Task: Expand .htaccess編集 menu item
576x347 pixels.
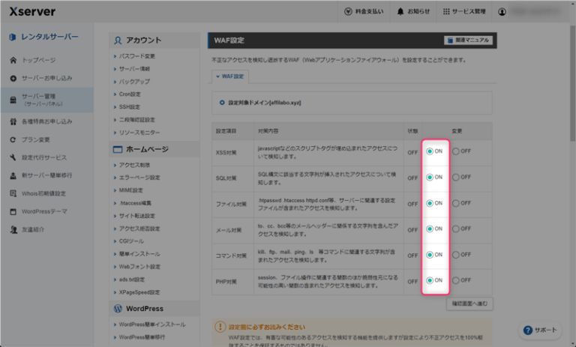Action: (136, 202)
